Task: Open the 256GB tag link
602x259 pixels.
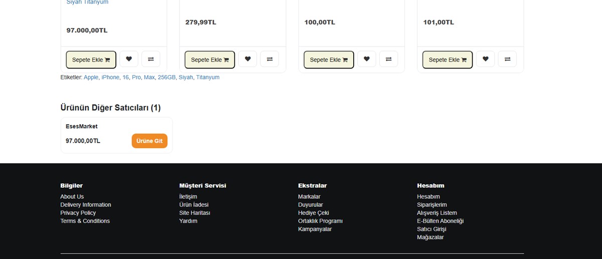Action: click(x=167, y=77)
